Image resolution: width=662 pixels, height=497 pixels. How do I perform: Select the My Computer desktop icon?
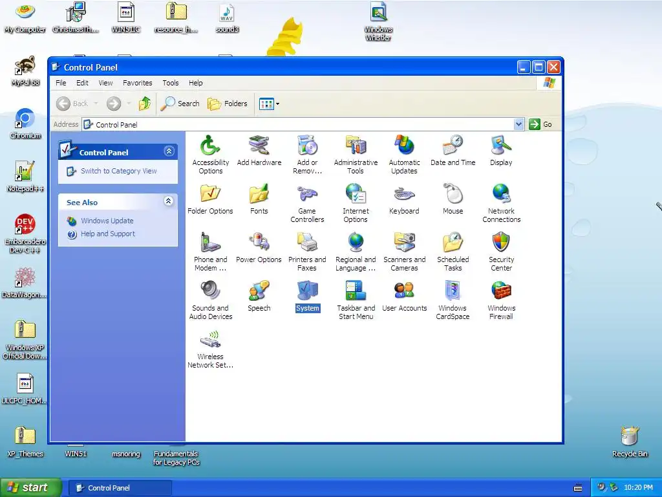coord(25,12)
